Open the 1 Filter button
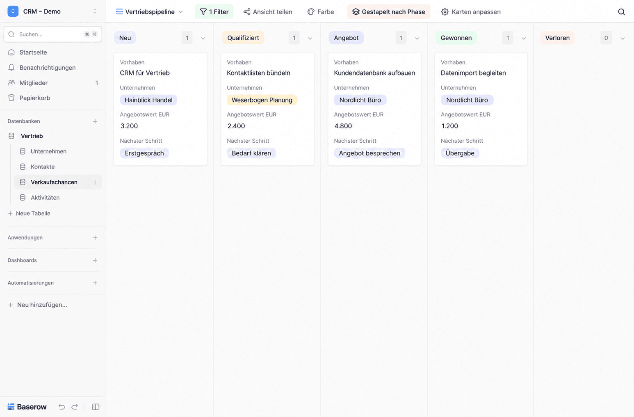Viewport: 634px width, 417px height. pos(214,12)
